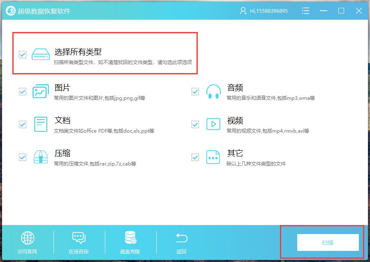The image size is (370, 262).
Task: Click the 音频 headphones icon
Action: point(213,91)
